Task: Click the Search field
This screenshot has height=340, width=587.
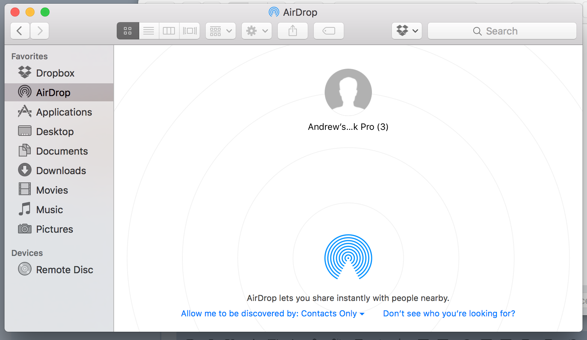Action: (502, 31)
